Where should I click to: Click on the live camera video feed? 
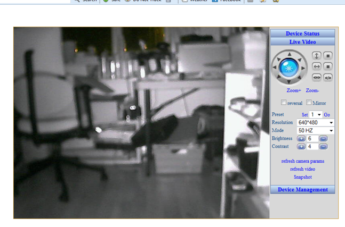tap(141, 123)
